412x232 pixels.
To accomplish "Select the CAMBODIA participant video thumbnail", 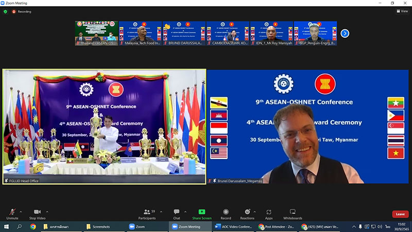I will pyautogui.click(x=228, y=34).
